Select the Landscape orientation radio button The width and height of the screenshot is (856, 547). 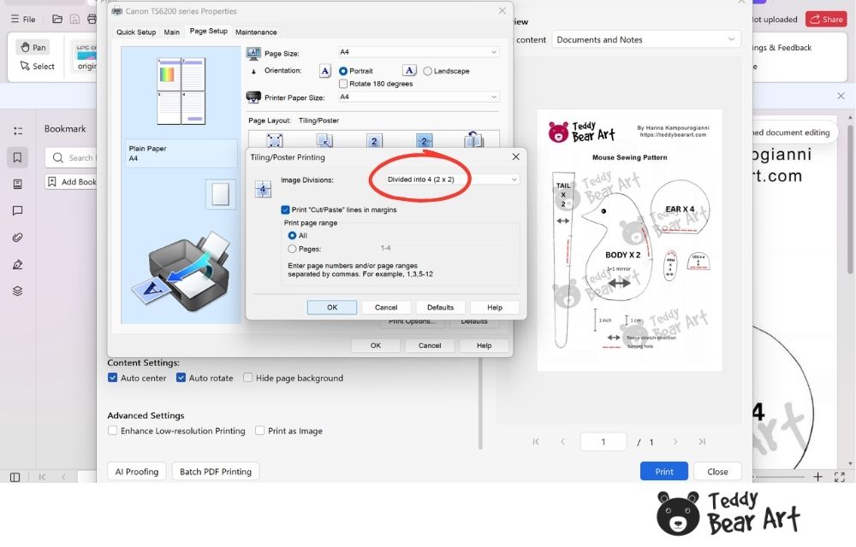[427, 72]
